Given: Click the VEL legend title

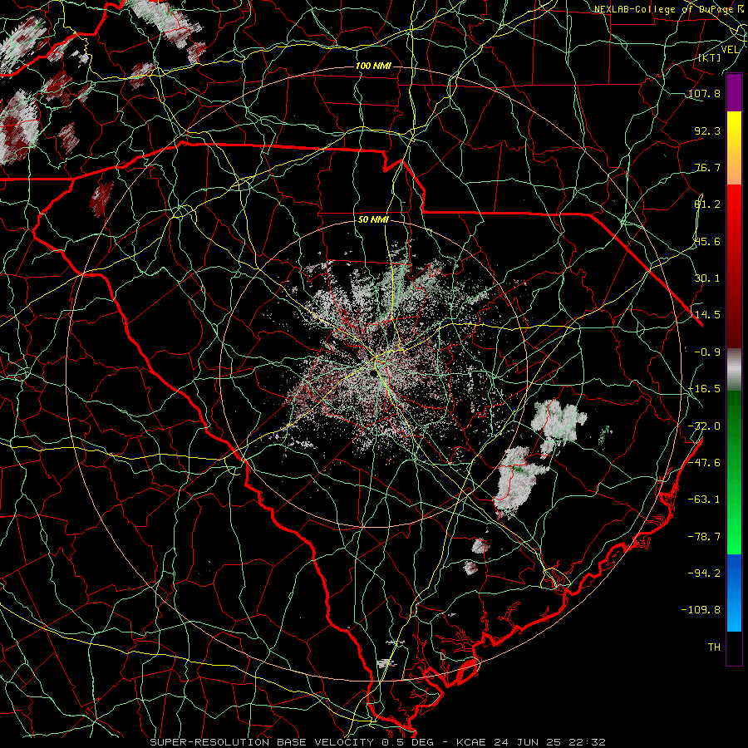Looking at the screenshot, I should point(730,50).
